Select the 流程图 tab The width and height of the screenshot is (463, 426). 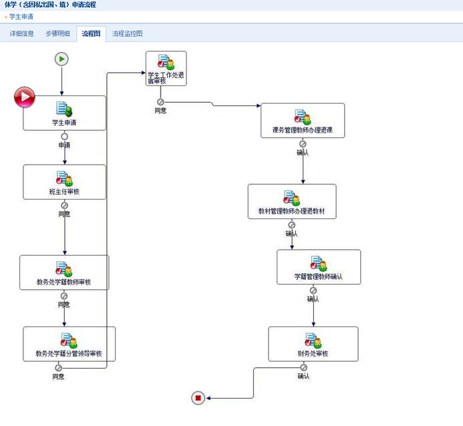tap(91, 33)
